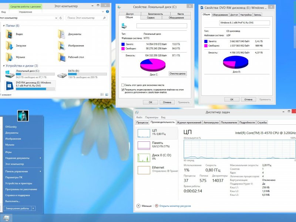
Task: Open the Безопасность tab in C: properties
Action: coord(155,14)
